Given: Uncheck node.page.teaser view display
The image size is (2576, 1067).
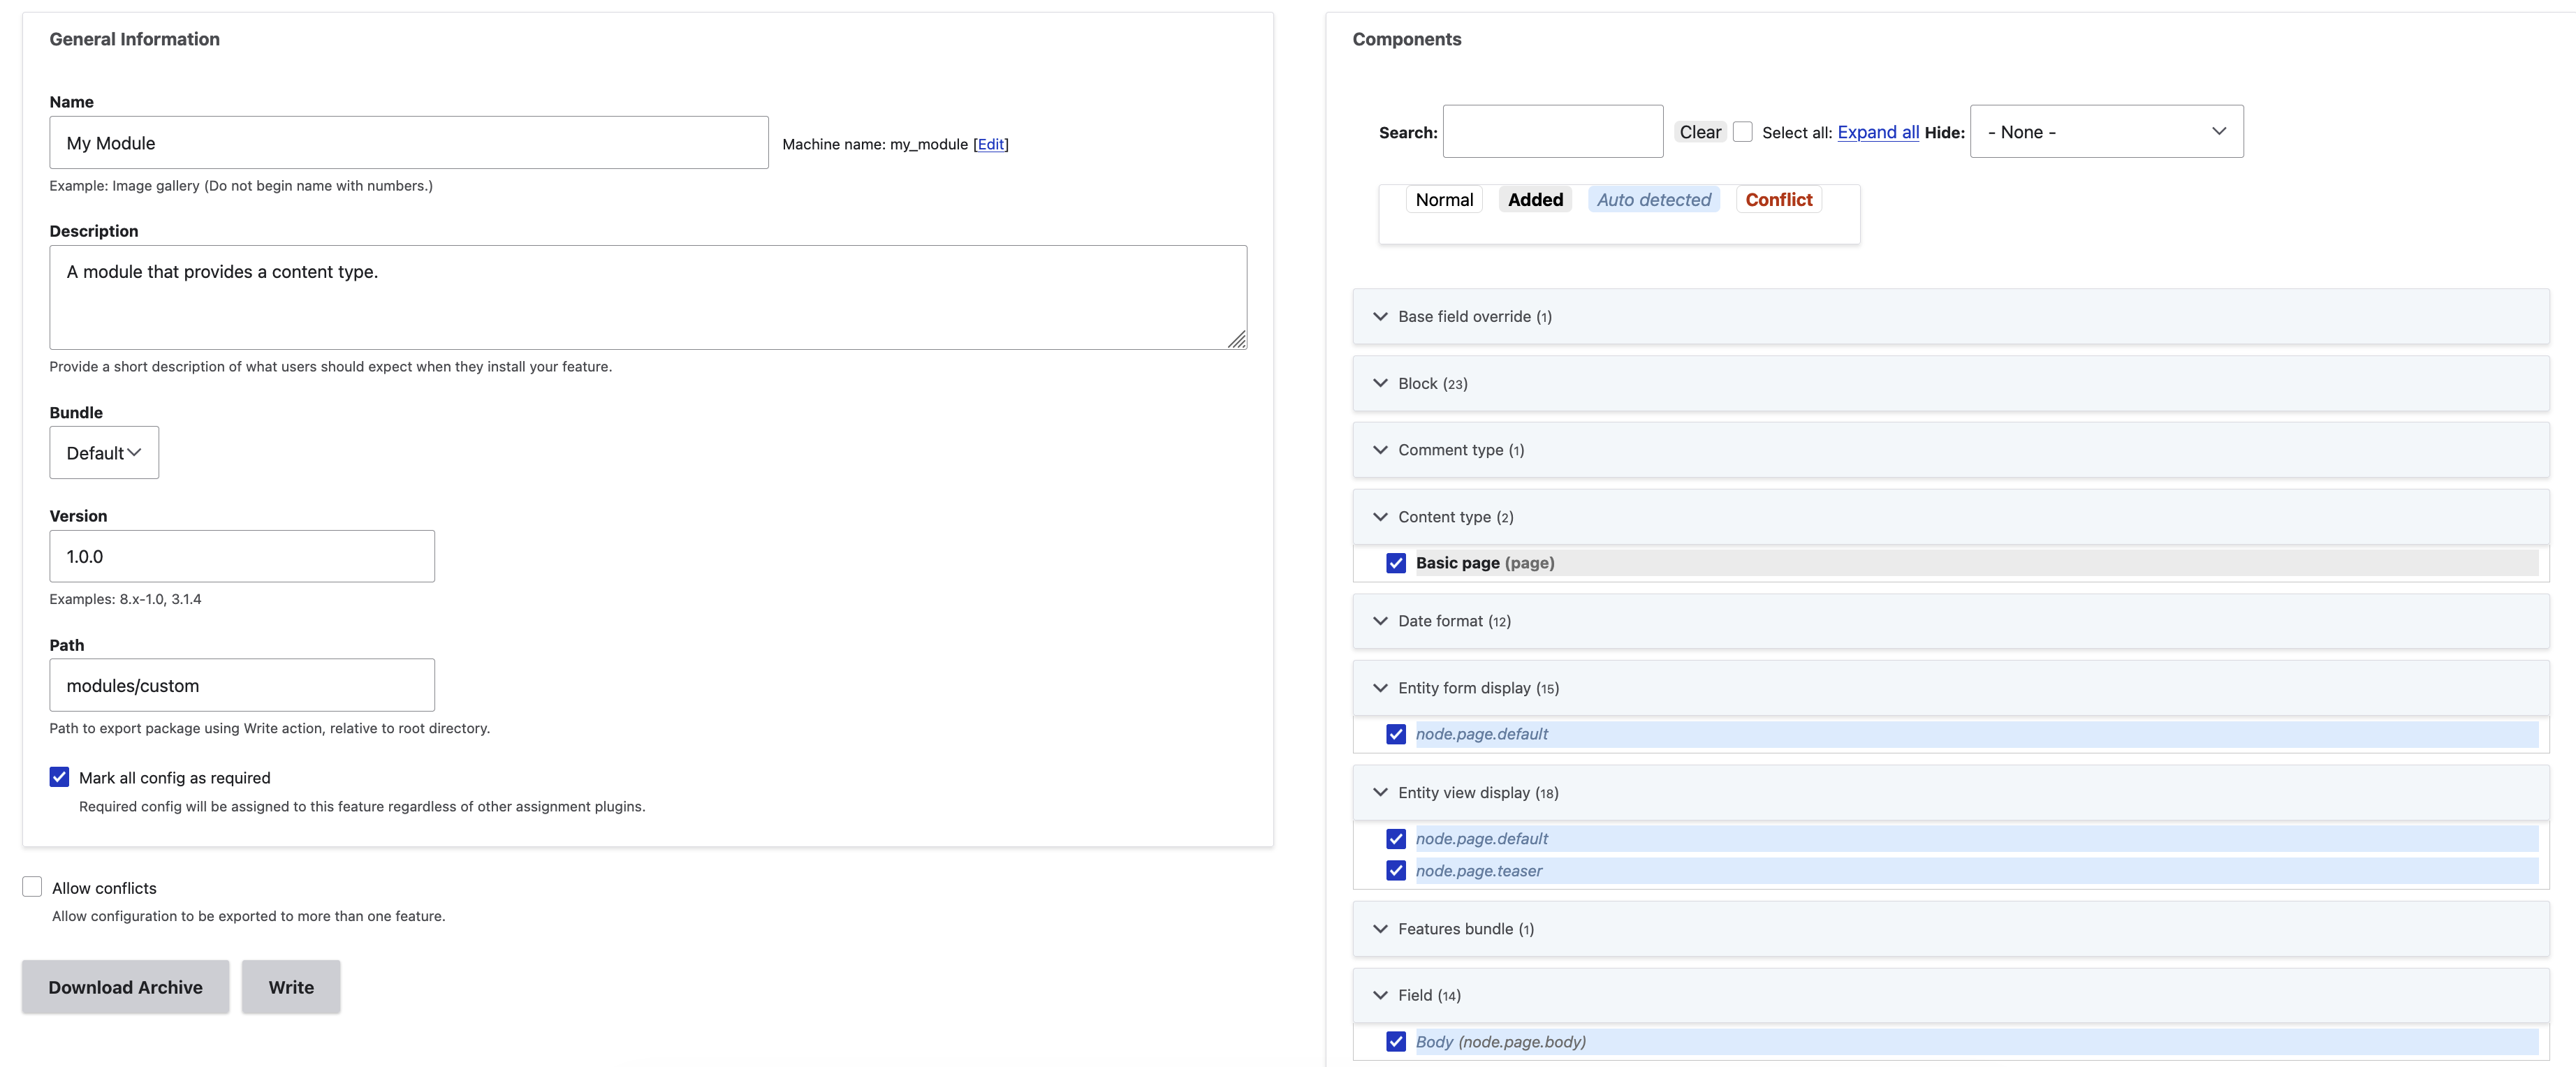Looking at the screenshot, I should (1396, 871).
